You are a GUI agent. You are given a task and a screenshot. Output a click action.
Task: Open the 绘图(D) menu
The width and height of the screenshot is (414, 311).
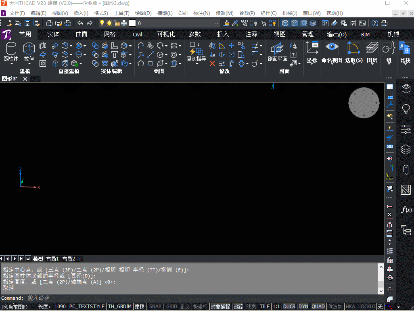143,13
